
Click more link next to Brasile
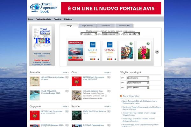point(108,107)
